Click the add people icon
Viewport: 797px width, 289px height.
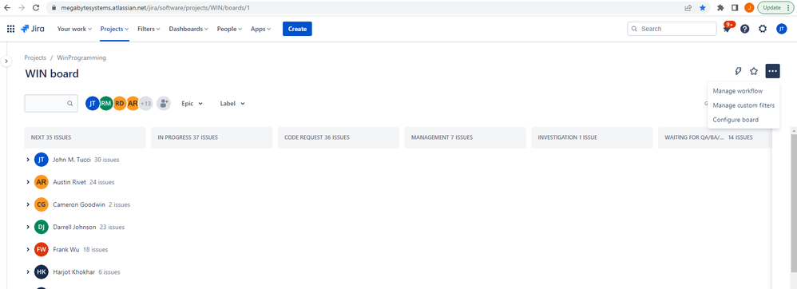coord(163,103)
